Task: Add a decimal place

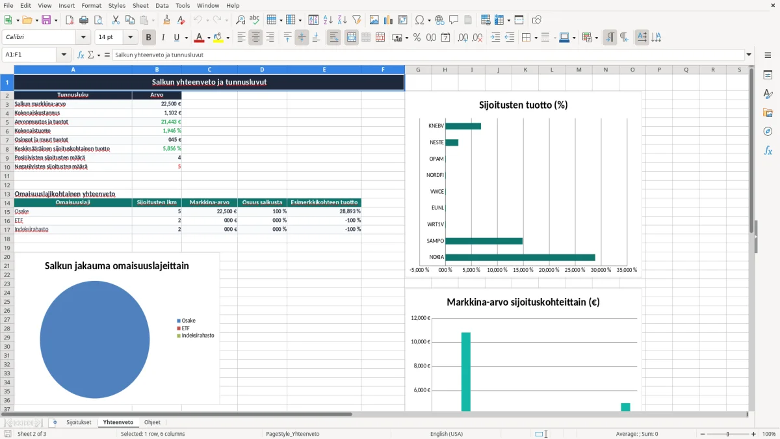Action: click(x=463, y=38)
